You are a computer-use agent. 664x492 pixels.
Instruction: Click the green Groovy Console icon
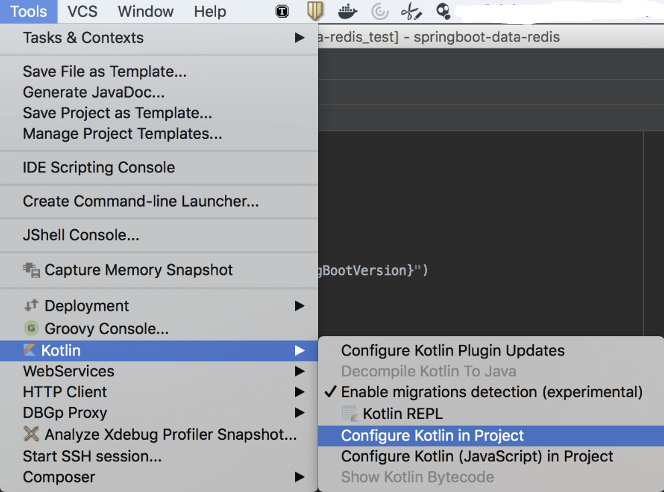click(x=31, y=328)
